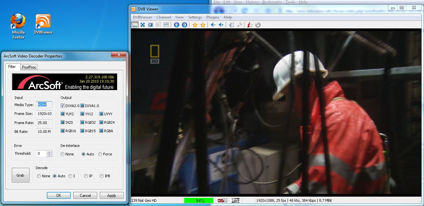Decrease volume using the speaker minus icon
Viewport: 424px width, 206px height.
213,25
